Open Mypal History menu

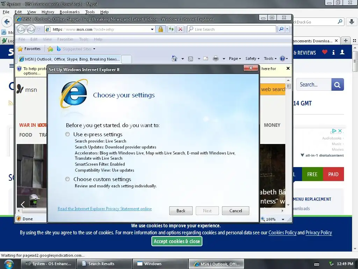tap(48, 12)
